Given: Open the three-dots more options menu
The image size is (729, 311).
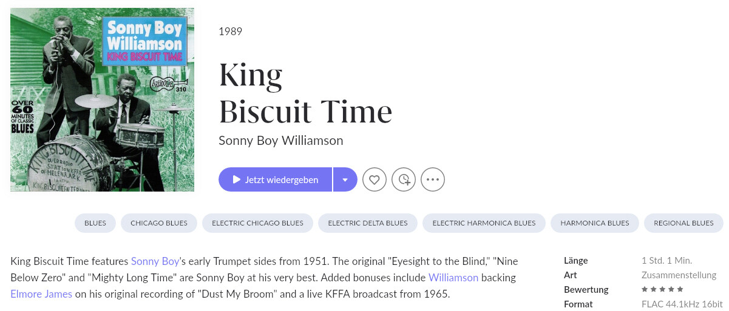Looking at the screenshot, I should coord(433,179).
